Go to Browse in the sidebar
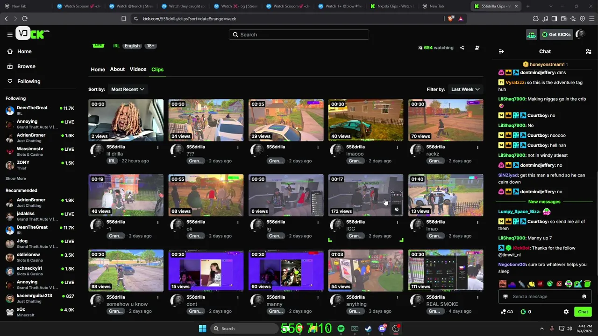Viewport: 598px width, 336px height. coord(27,66)
